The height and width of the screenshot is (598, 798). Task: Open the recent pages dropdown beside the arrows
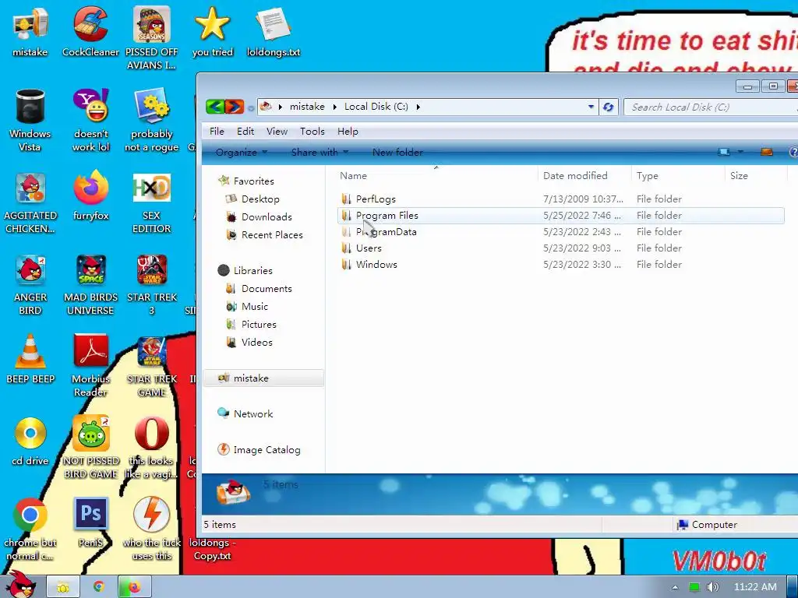tap(250, 107)
